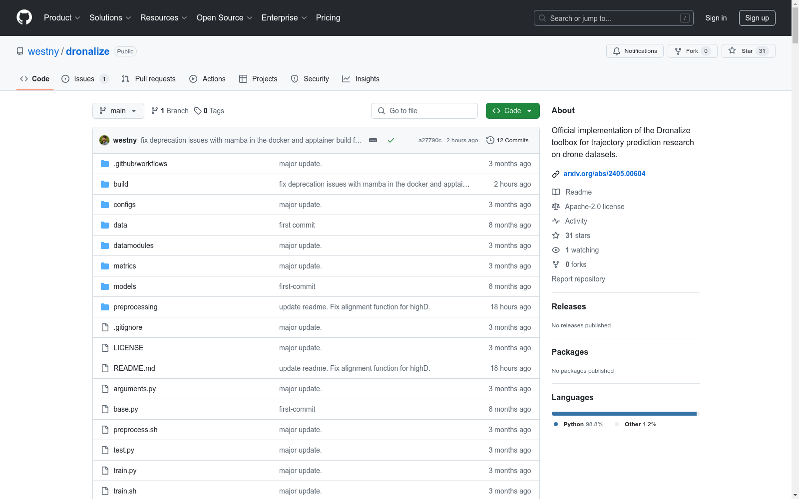The image size is (799, 499).
Task: View the 12 Commits history
Action: [507, 140]
